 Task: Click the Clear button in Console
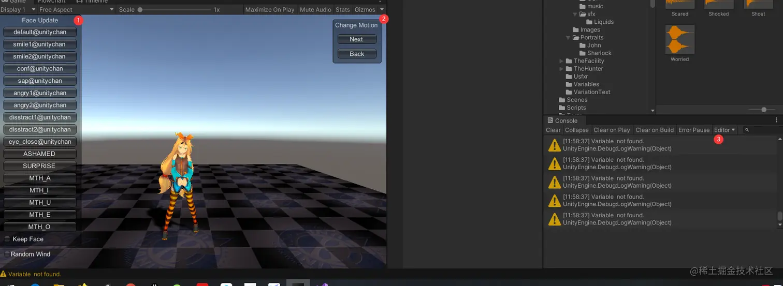[x=553, y=130]
